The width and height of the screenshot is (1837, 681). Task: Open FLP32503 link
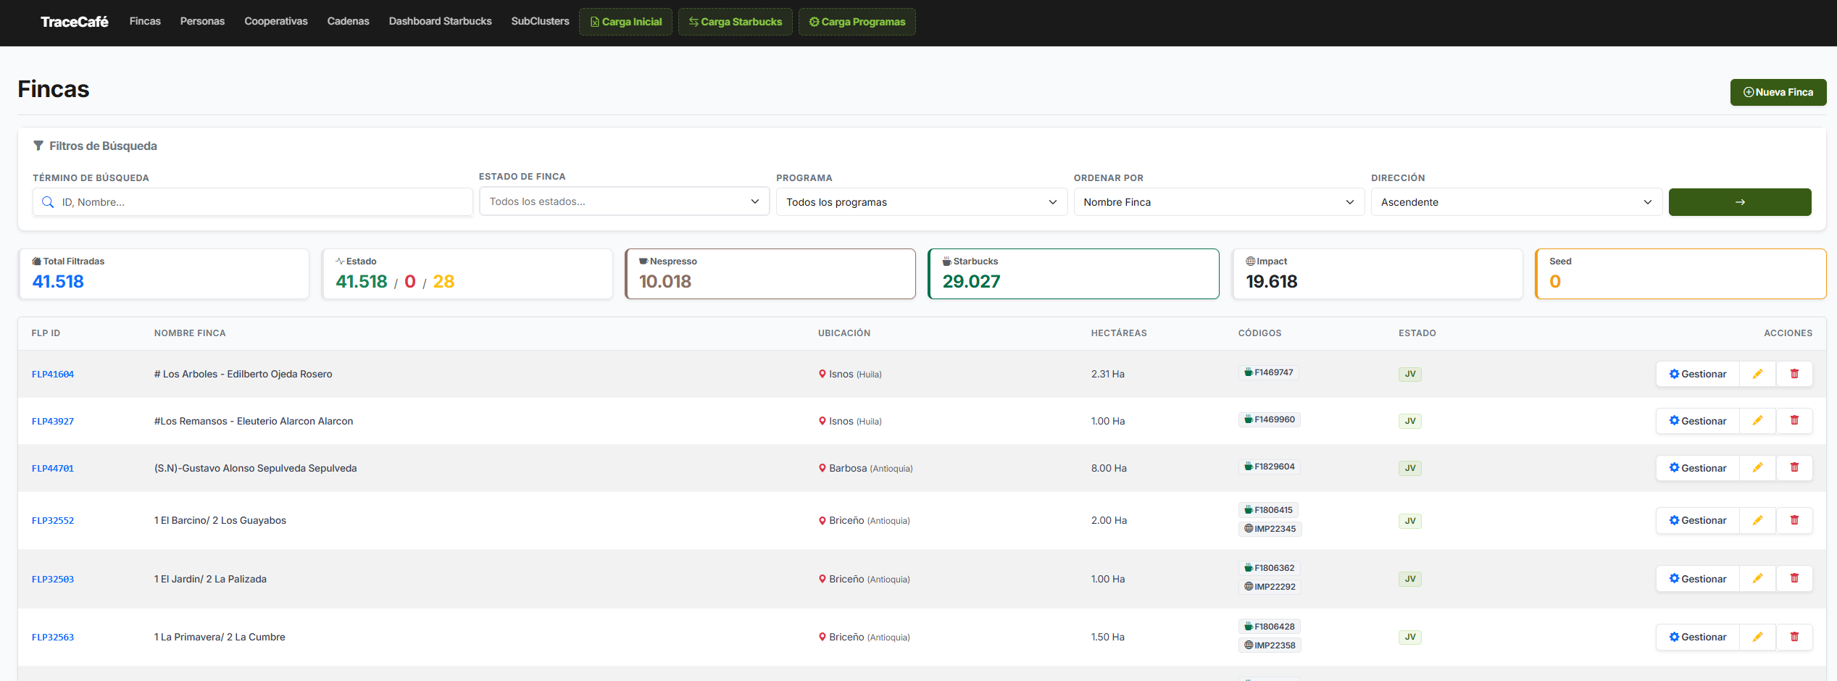click(x=53, y=579)
